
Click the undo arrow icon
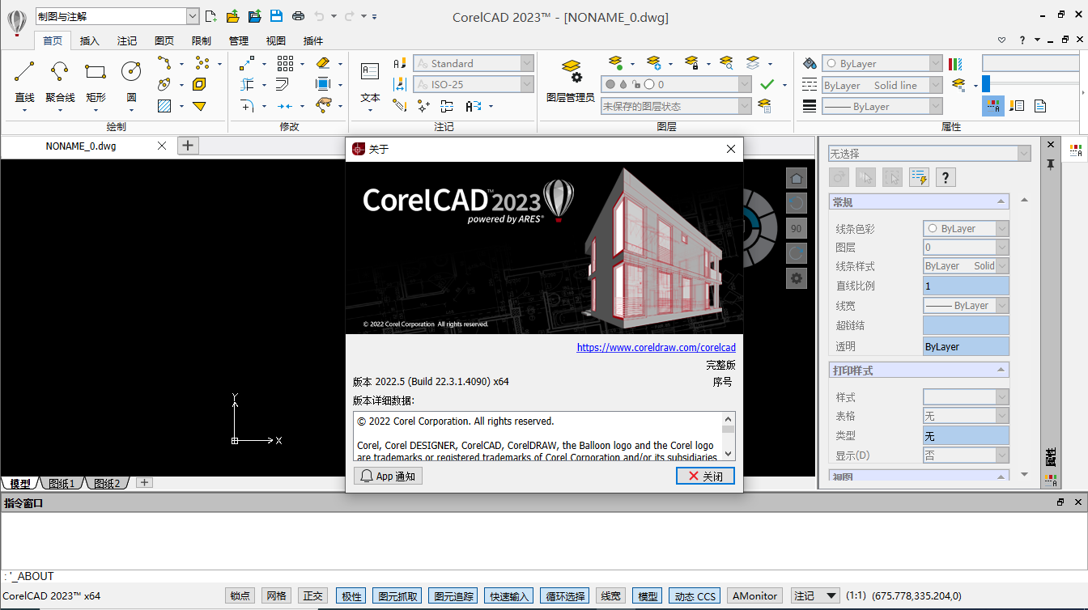pos(320,16)
